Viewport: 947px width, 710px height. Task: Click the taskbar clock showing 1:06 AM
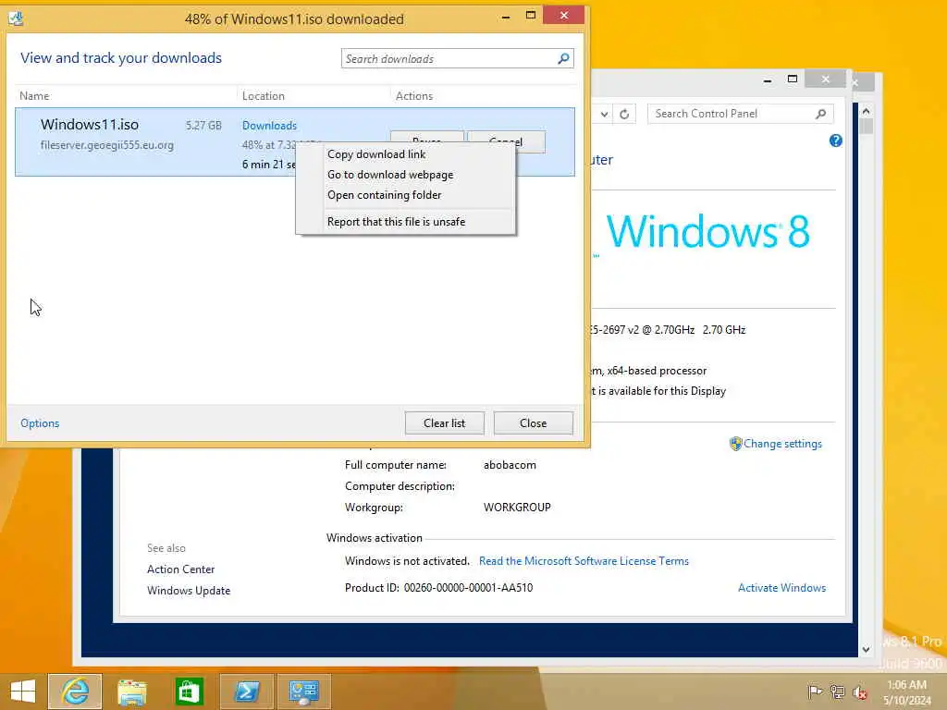point(906,685)
